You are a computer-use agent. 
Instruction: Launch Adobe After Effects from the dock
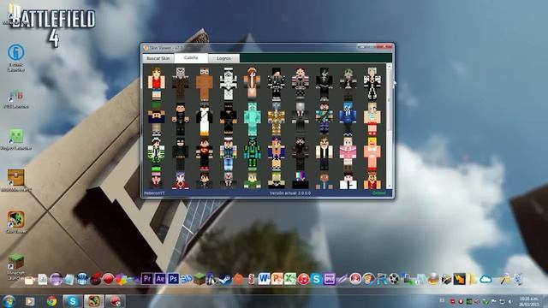point(160,279)
